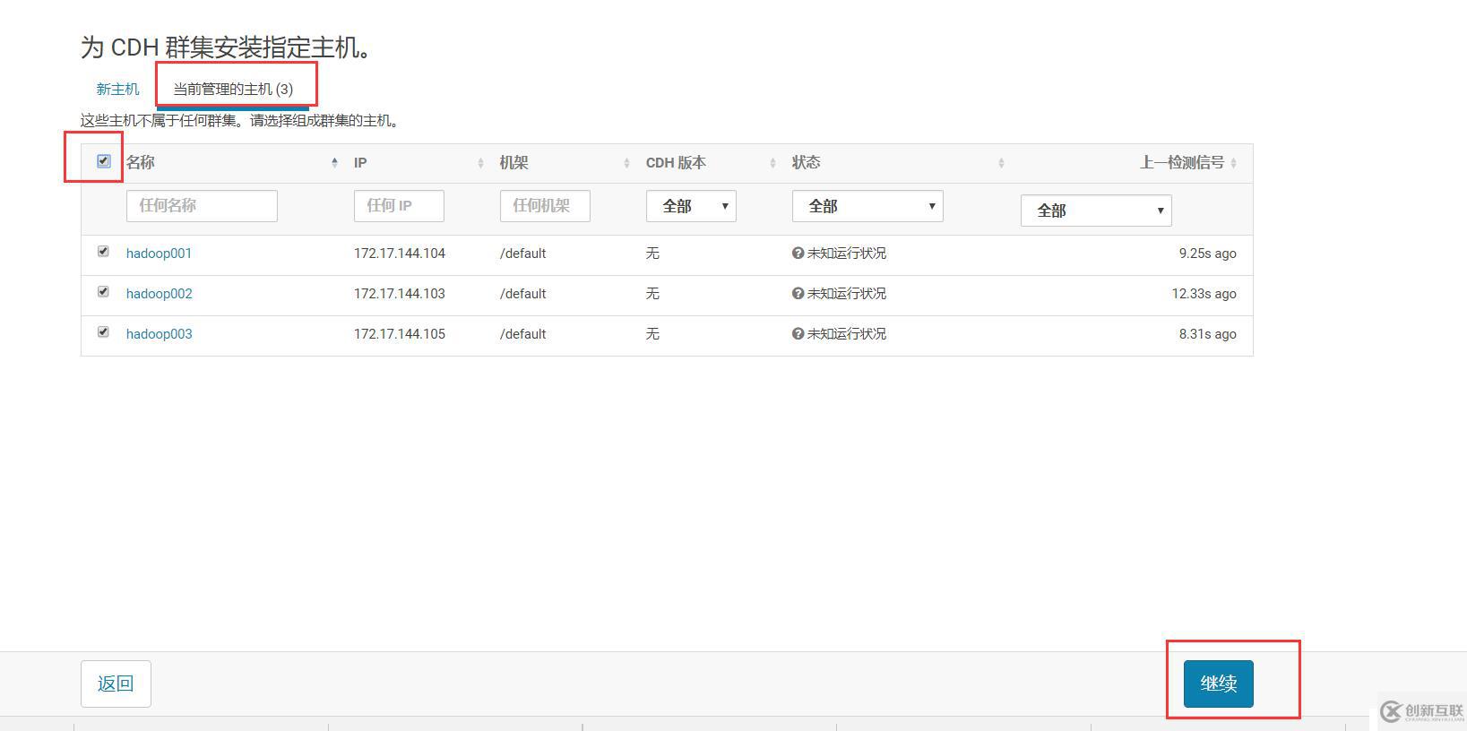Image resolution: width=1467 pixels, height=731 pixels.
Task: Sort by 上一检测信号 column arrow
Action: click(1234, 163)
